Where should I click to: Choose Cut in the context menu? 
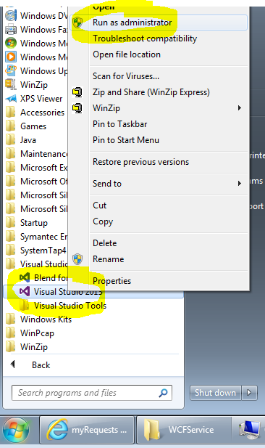(x=100, y=205)
